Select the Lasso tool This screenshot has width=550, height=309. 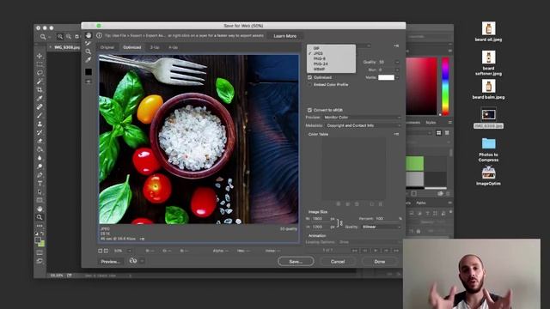point(40,73)
